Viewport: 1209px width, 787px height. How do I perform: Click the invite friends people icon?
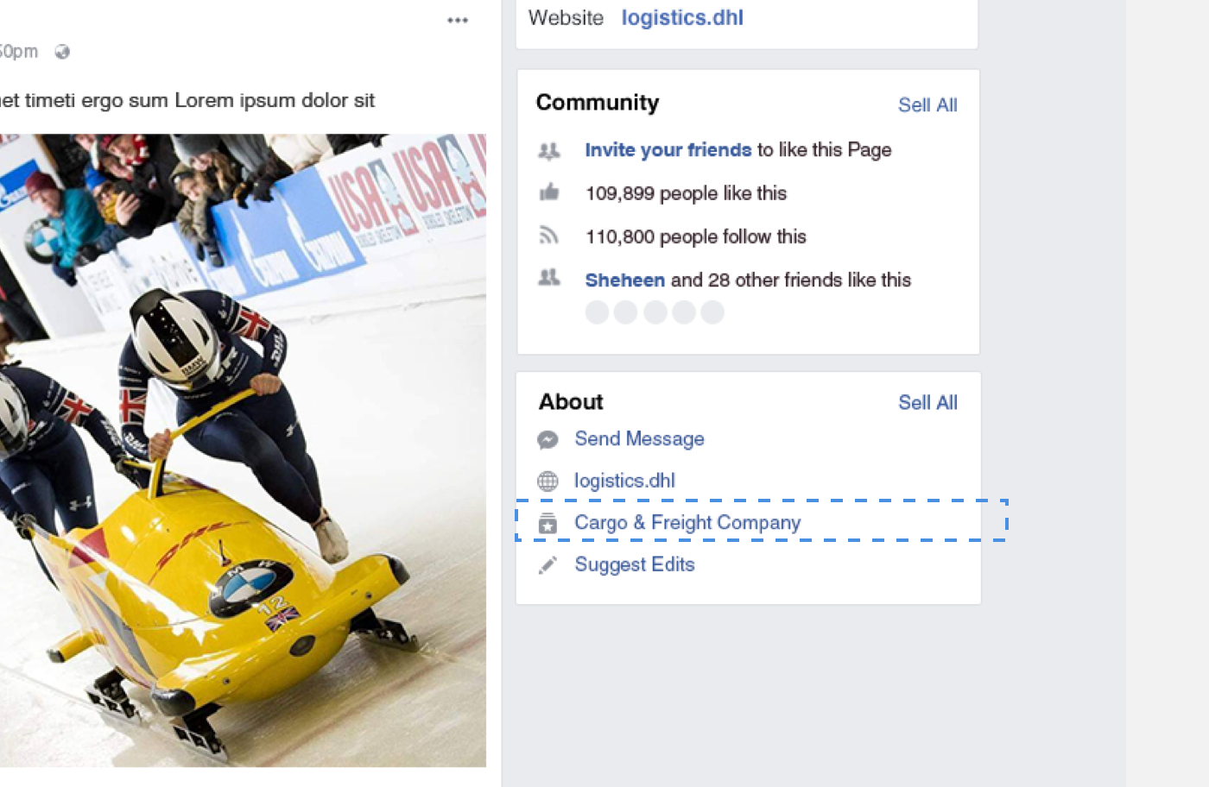pyautogui.click(x=548, y=151)
